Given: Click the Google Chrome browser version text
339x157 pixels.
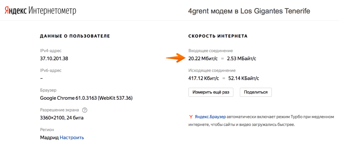Looking at the screenshot, I should (86, 98).
